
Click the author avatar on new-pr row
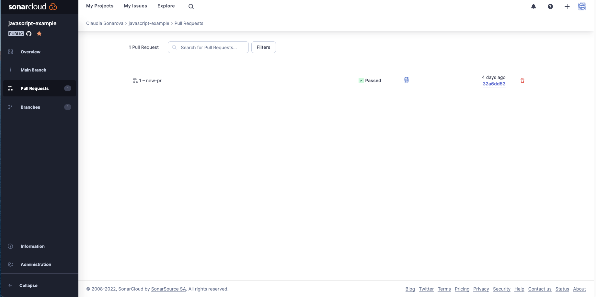[407, 80]
